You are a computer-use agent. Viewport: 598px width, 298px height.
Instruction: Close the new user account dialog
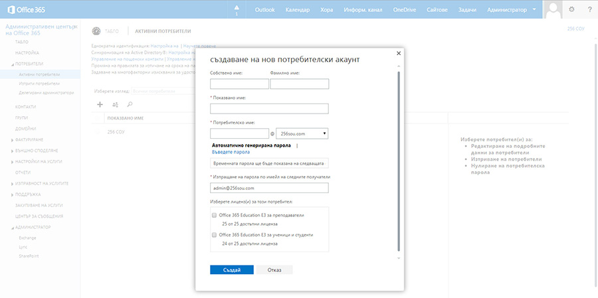pos(399,53)
